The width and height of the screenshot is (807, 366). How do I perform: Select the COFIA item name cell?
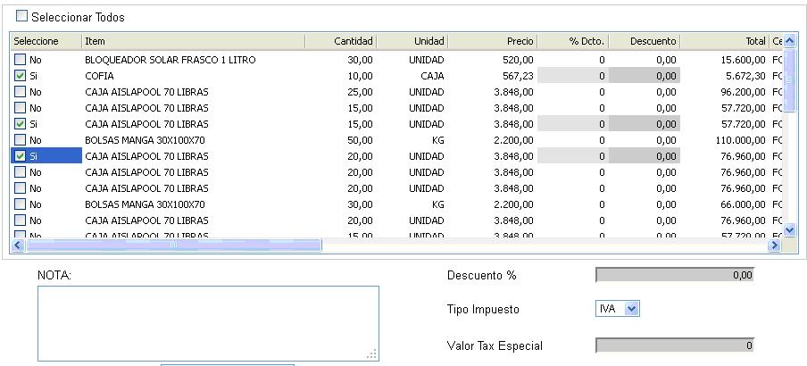[x=99, y=76]
